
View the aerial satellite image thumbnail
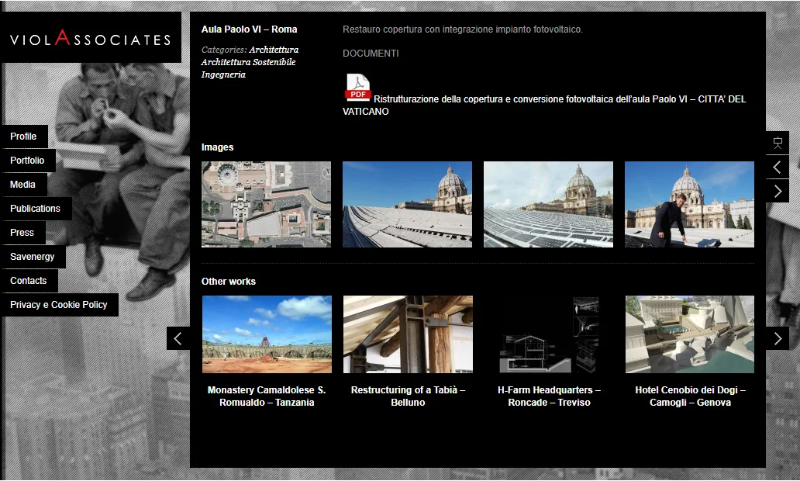pyautogui.click(x=266, y=204)
